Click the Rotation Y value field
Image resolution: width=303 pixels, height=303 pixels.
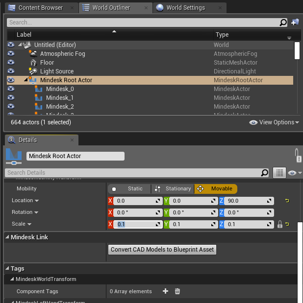tap(193, 212)
